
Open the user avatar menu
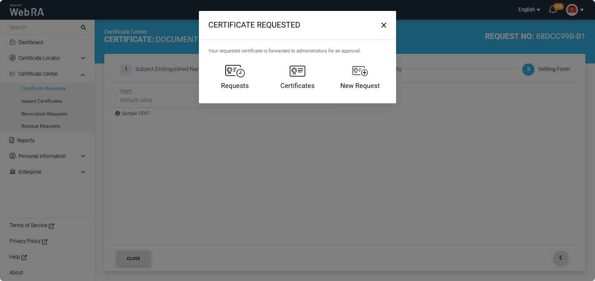click(x=572, y=10)
